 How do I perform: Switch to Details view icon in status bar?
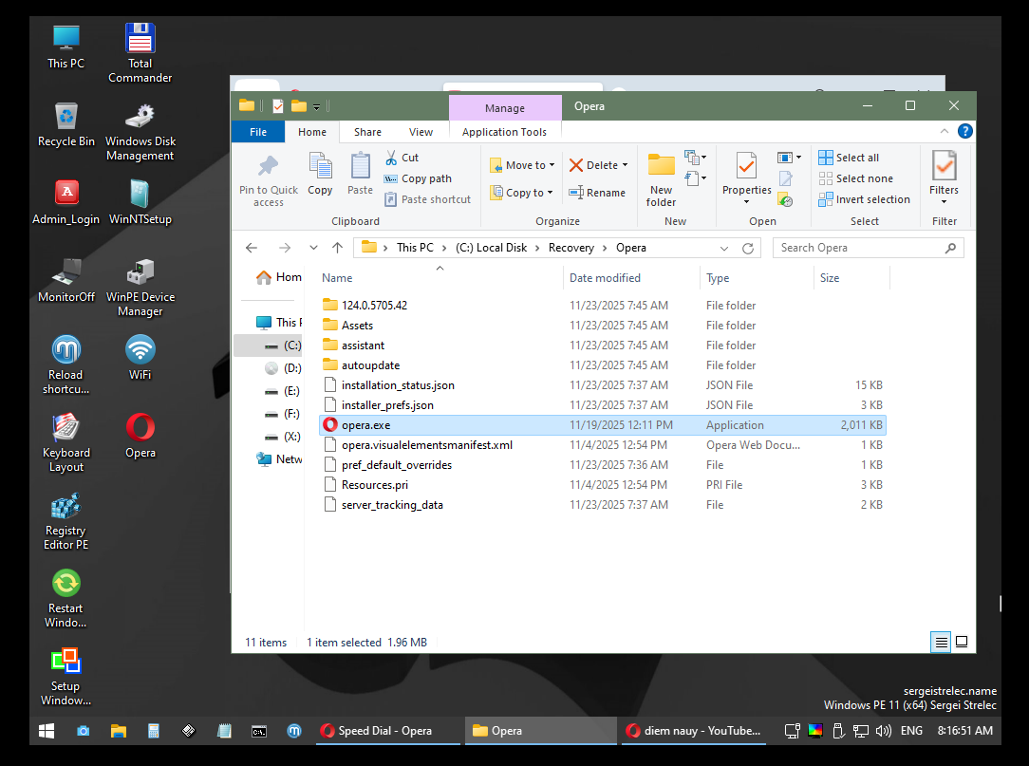coord(941,642)
